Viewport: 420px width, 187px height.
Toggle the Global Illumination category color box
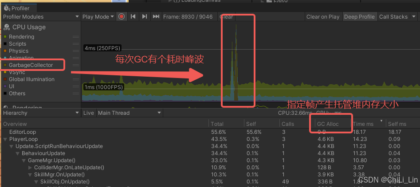[5, 79]
